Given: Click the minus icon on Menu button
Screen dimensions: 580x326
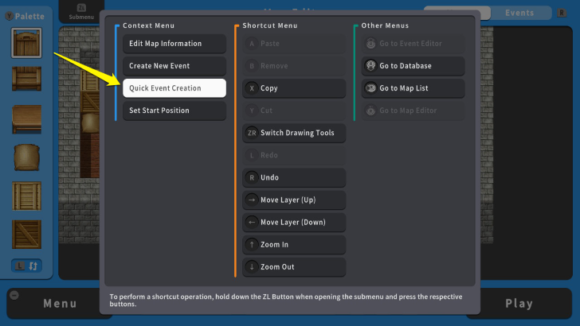Looking at the screenshot, I should pyautogui.click(x=14, y=295).
